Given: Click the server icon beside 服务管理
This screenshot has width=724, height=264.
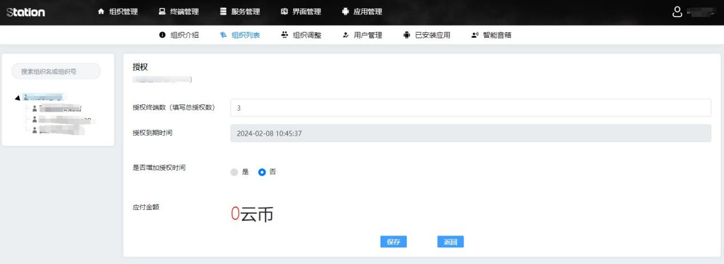Looking at the screenshot, I should [223, 11].
